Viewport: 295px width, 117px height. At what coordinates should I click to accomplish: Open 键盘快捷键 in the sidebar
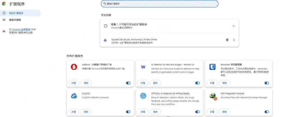pyautogui.click(x=20, y=20)
